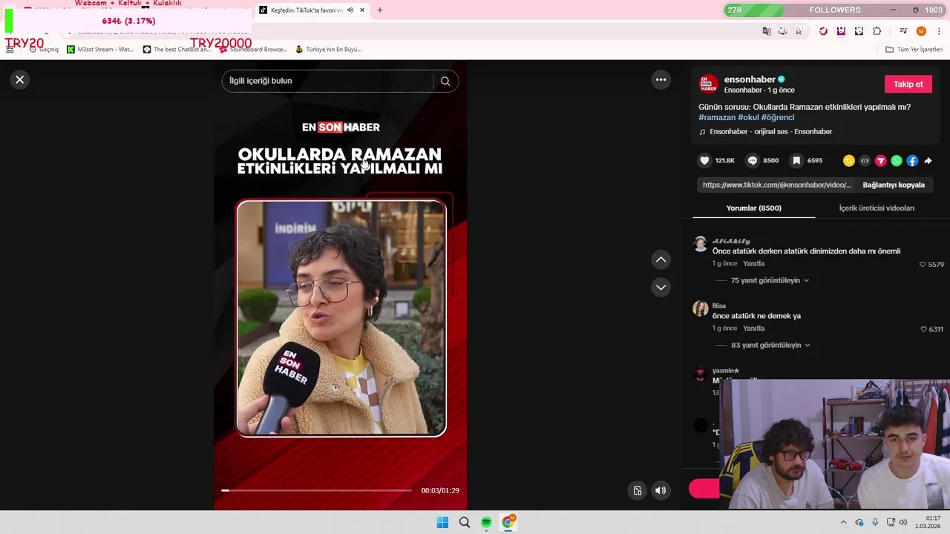Image resolution: width=950 pixels, height=534 pixels.
Task: Open 'Türkiye'nin En Büyü...' bookmark
Action: [328, 49]
